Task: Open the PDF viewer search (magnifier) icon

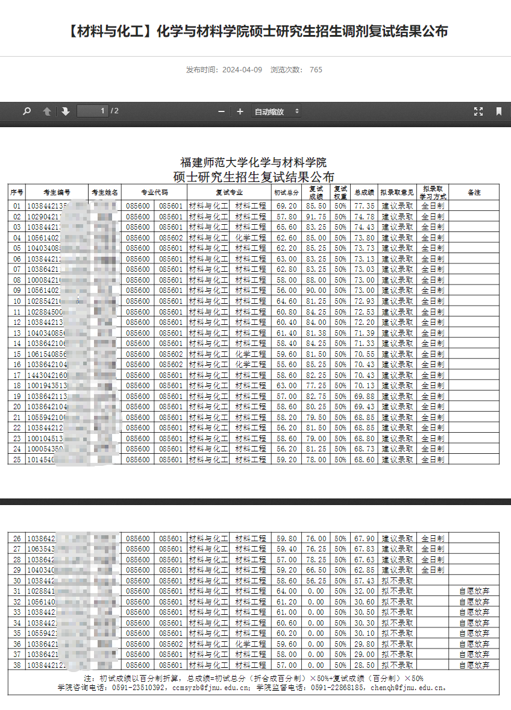Action: [x=27, y=111]
